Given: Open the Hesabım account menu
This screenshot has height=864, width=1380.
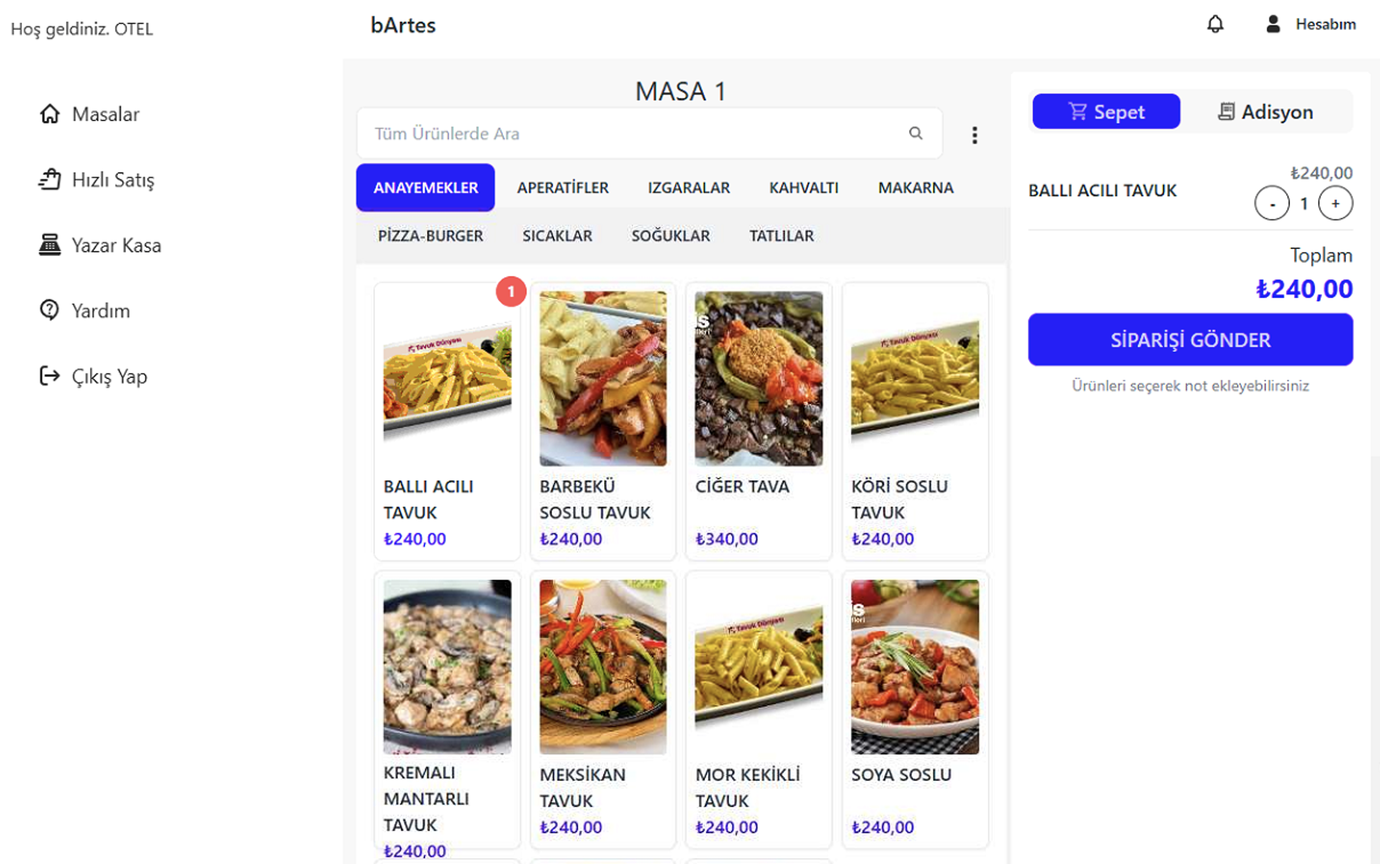Looking at the screenshot, I should coord(1311,25).
